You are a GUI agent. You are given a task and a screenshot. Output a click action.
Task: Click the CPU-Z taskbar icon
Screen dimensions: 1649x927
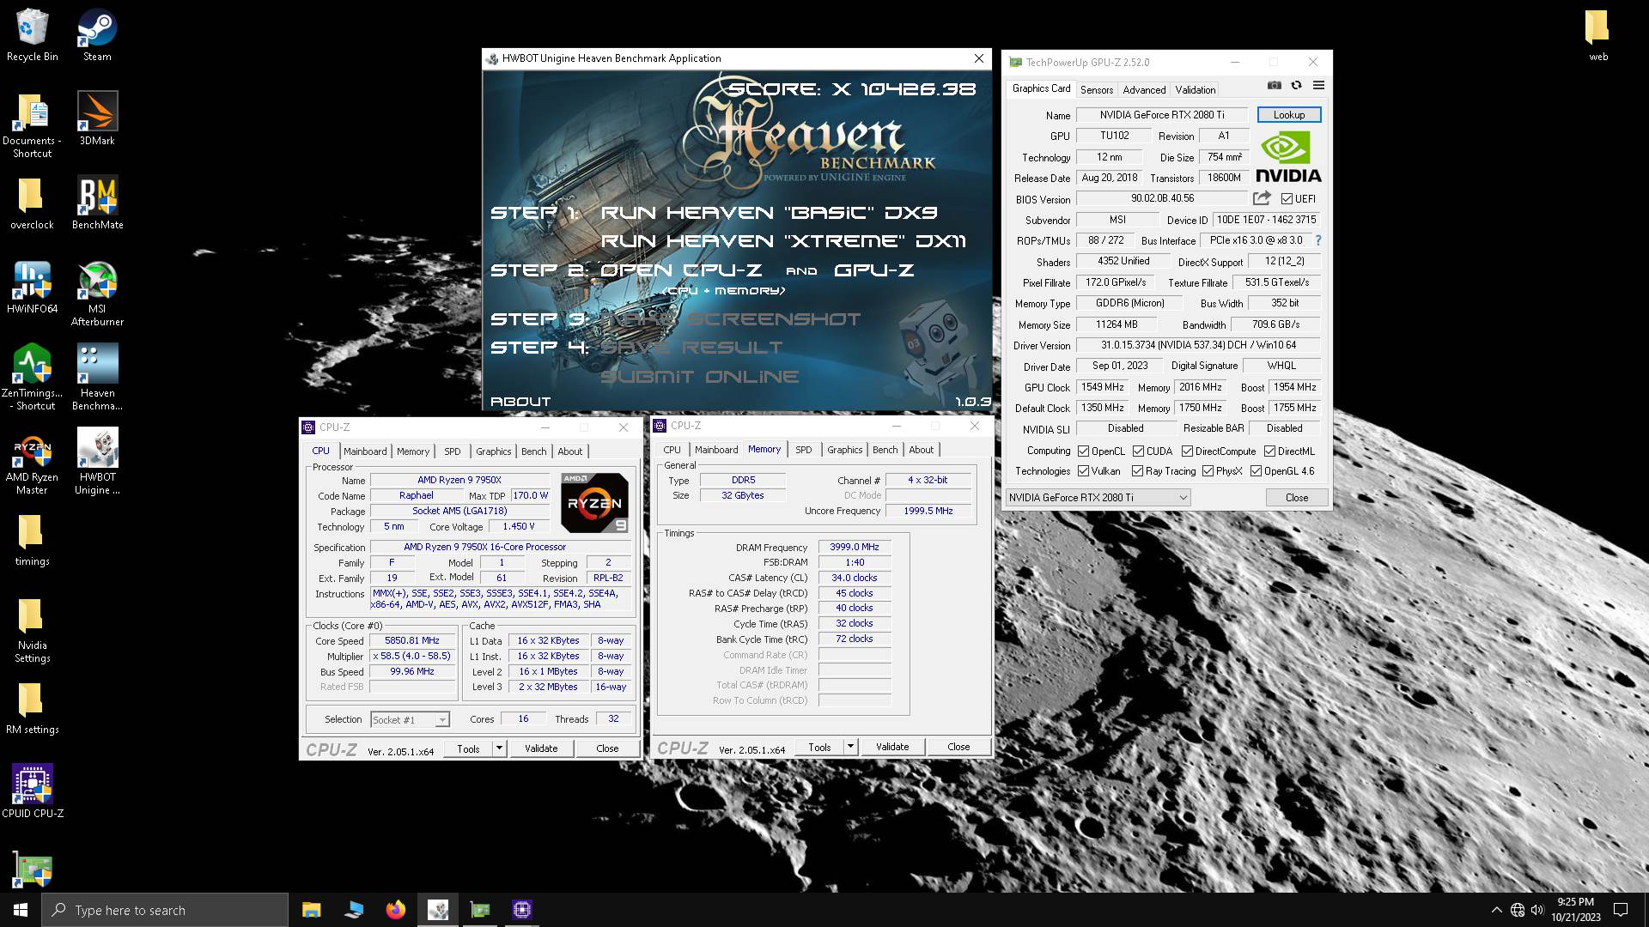[522, 910]
